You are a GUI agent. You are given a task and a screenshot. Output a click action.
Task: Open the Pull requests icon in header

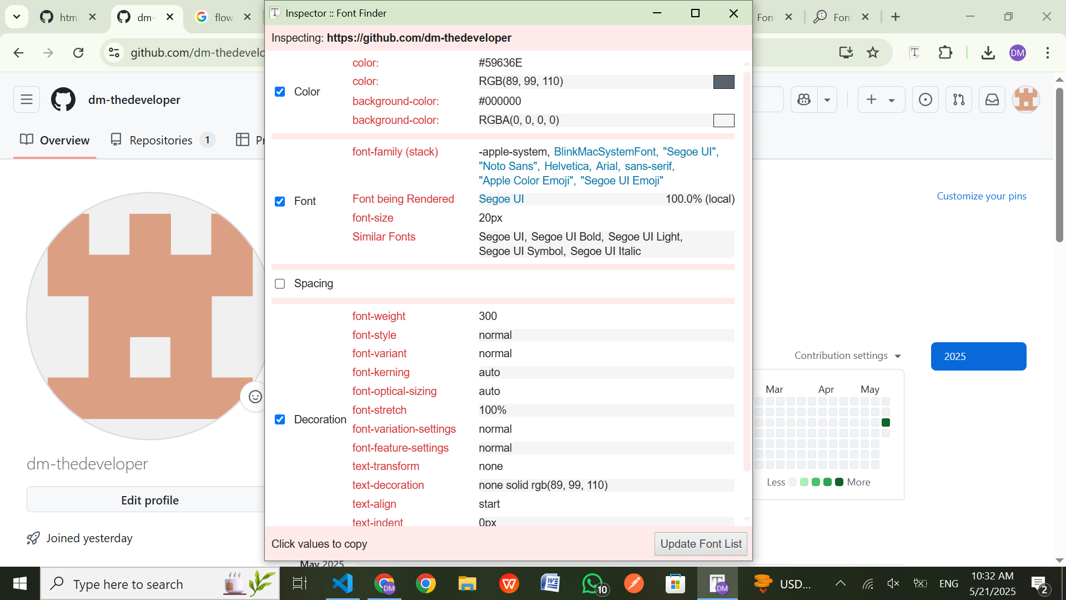click(959, 100)
